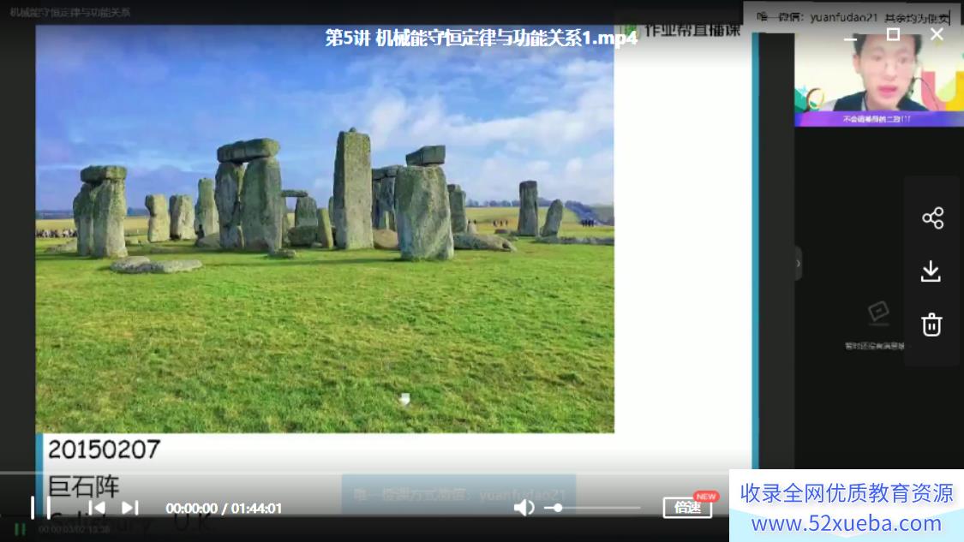Close the video player window
964x542 pixels.
click(x=937, y=34)
